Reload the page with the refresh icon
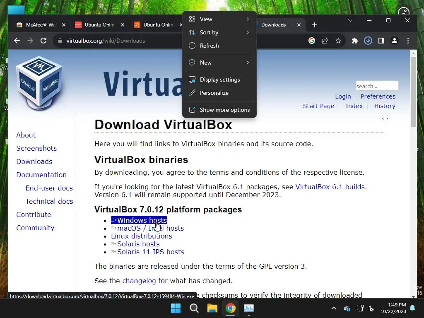This screenshot has width=424, height=318. click(x=43, y=41)
